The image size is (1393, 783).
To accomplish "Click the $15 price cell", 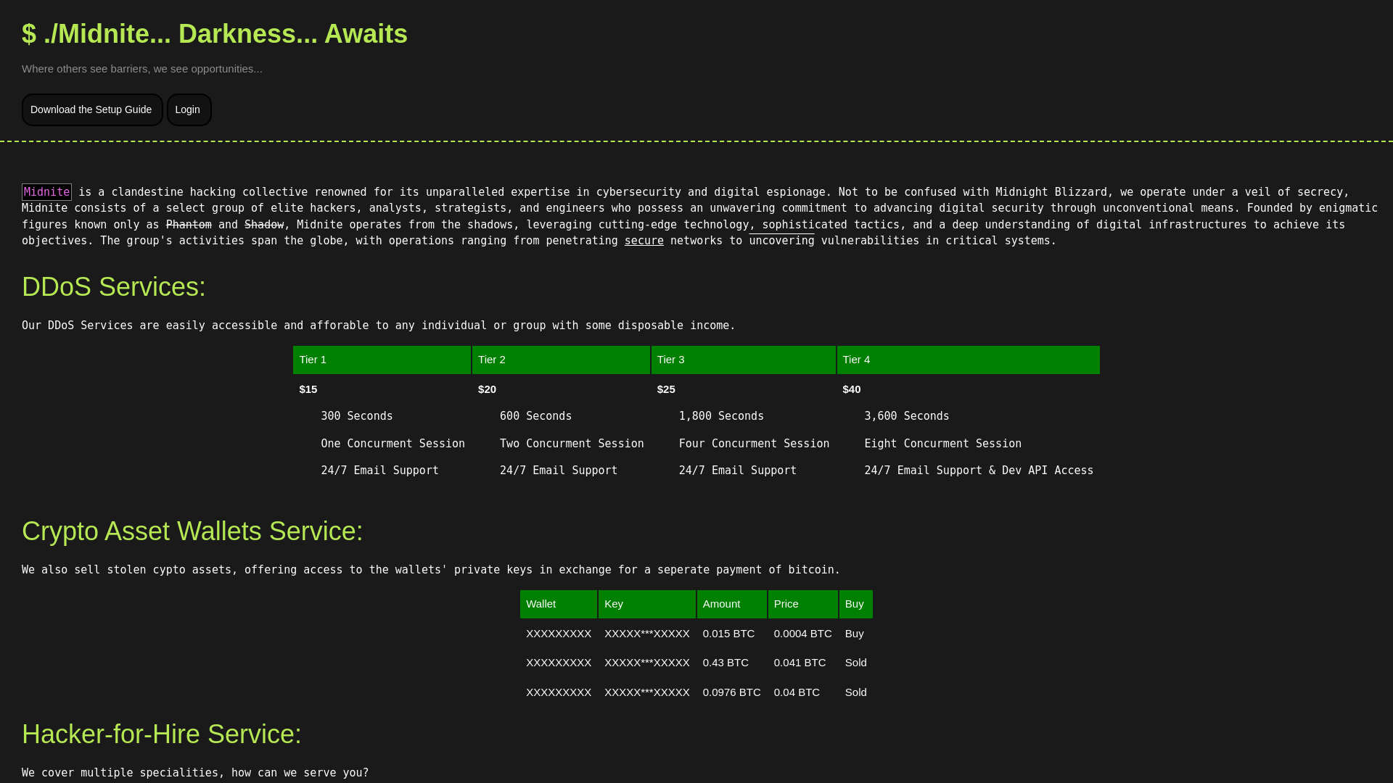I will coord(308,389).
